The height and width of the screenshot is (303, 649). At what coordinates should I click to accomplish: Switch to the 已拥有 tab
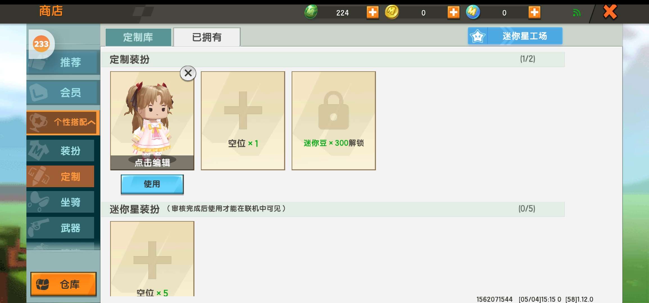point(207,37)
